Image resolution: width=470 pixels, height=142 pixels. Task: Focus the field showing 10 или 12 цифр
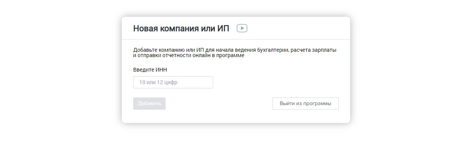point(173,82)
